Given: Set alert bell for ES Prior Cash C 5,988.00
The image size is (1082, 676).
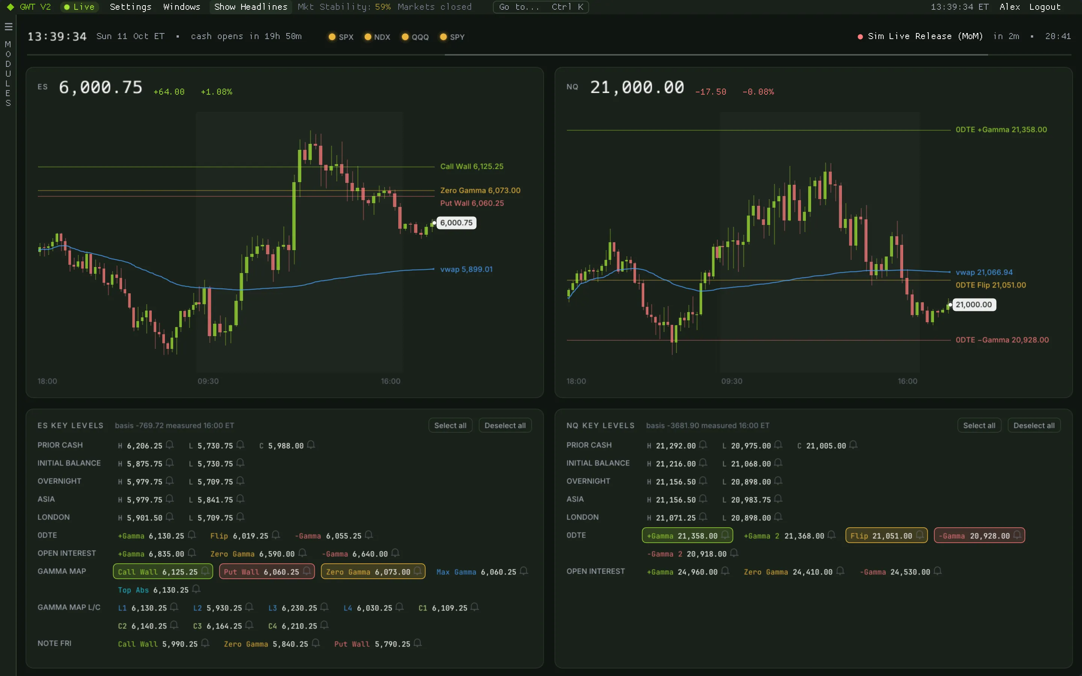Looking at the screenshot, I should point(311,445).
